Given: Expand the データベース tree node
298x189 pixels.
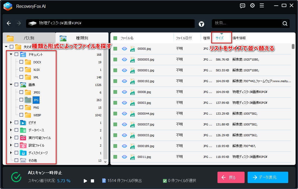Looking at the screenshot, I should click(11, 130).
